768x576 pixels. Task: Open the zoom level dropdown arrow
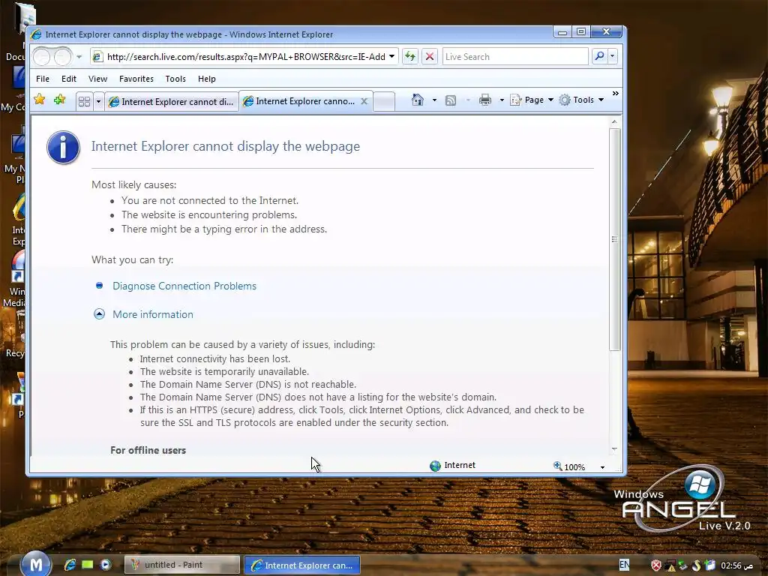(x=602, y=467)
